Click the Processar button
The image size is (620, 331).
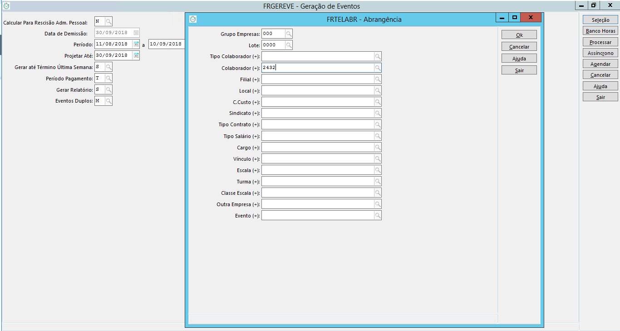coord(600,42)
